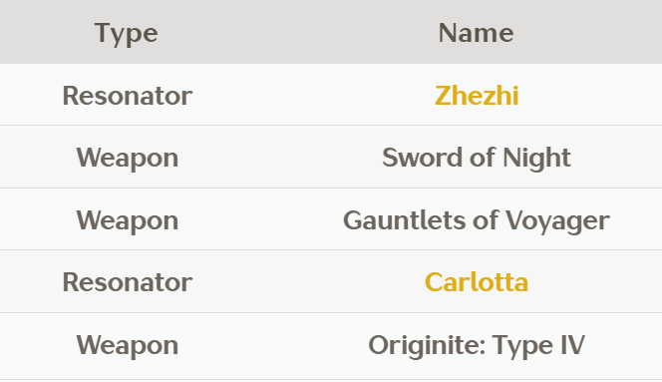Click Weapon type beside Gauntlets of Voyager

pyautogui.click(x=127, y=221)
